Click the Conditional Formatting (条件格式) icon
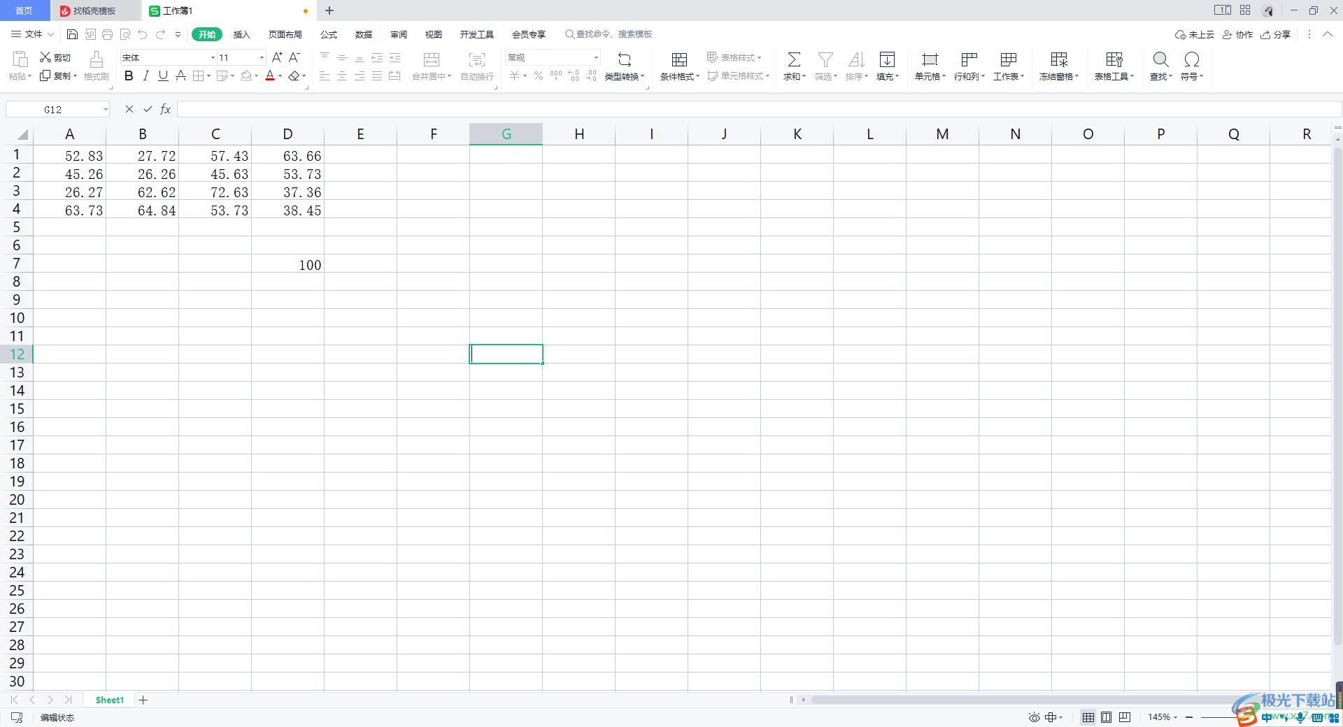 (679, 59)
